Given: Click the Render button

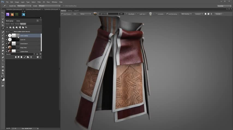Looking at the screenshot, I should 218,14.
